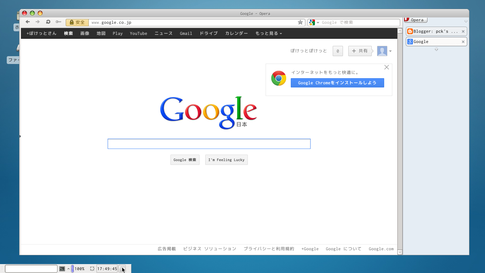Image resolution: width=485 pixels, height=273 pixels.
Task: Open the +Google footer link
Action: click(x=310, y=249)
